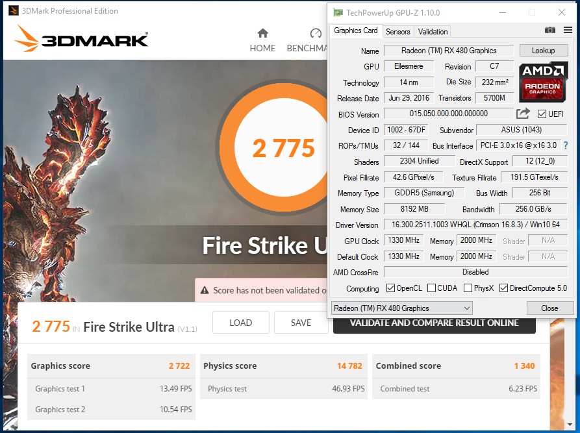Screen dimensions: 580x433
Task: Open the GPU-Z hamburger menu icon
Action: [568, 30]
